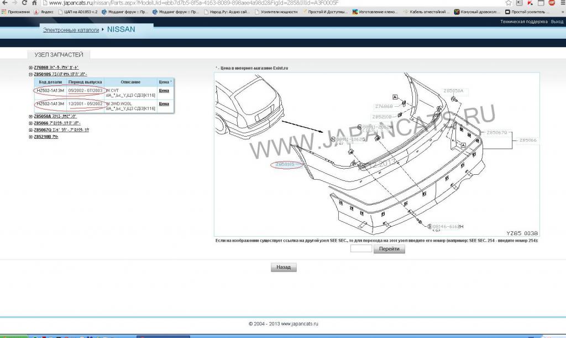
Task: Open the Приложения apps bookmark
Action: coord(16,12)
